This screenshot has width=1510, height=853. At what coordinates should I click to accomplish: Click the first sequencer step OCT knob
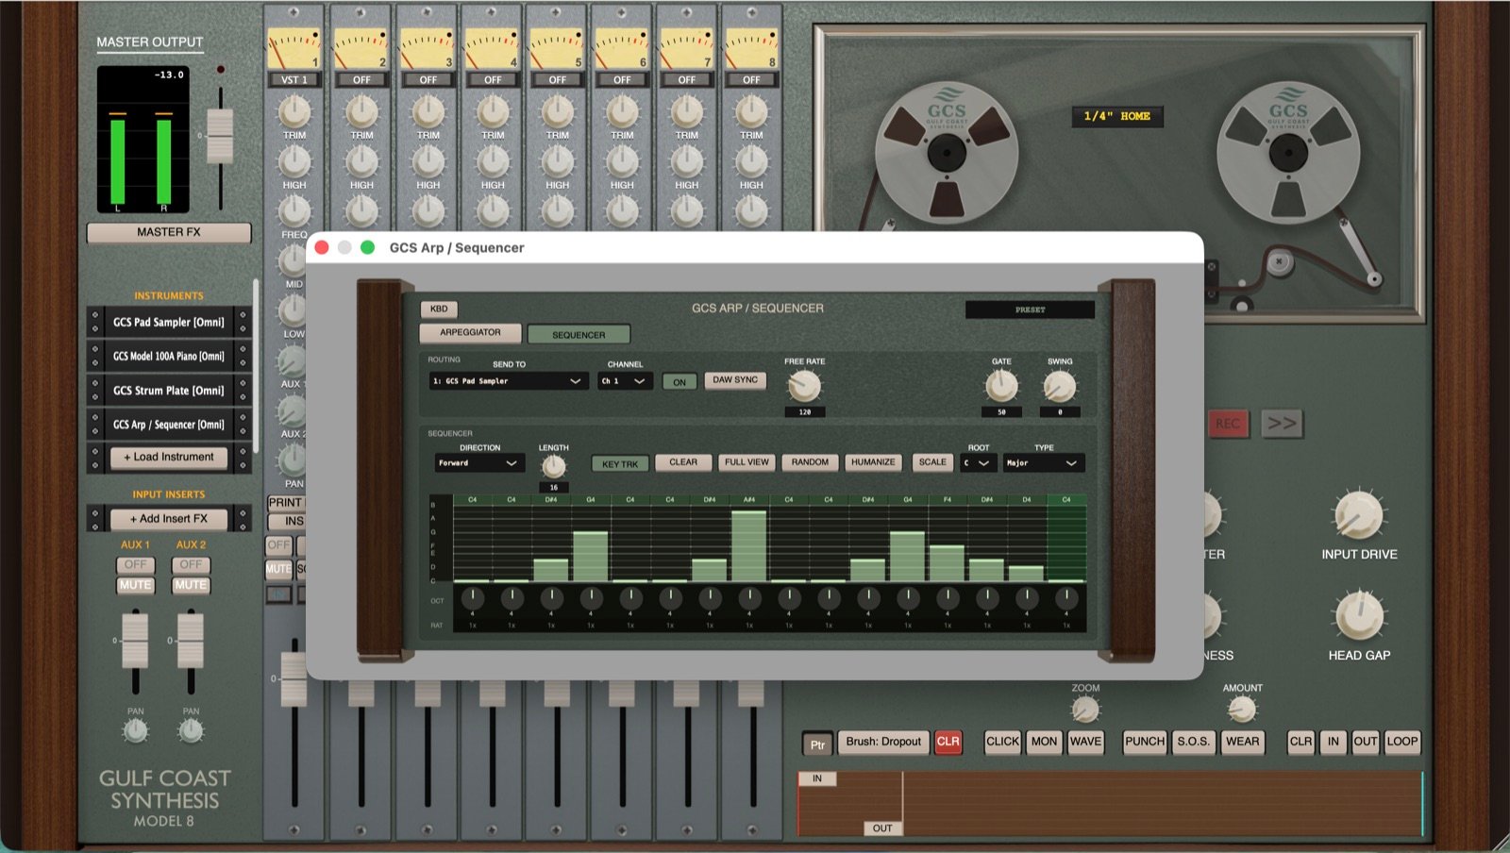point(473,597)
